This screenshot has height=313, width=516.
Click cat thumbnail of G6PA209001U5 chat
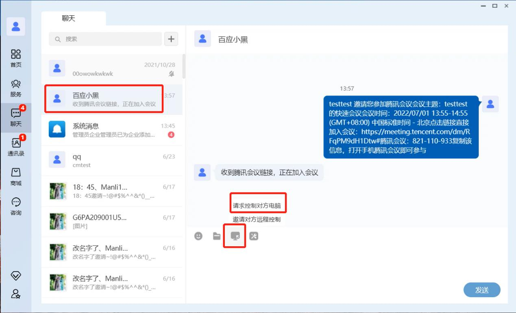[58, 222]
